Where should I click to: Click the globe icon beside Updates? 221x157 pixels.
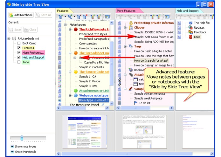(190, 27)
